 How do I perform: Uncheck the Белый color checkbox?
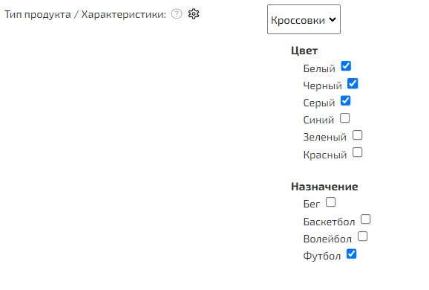tap(346, 66)
